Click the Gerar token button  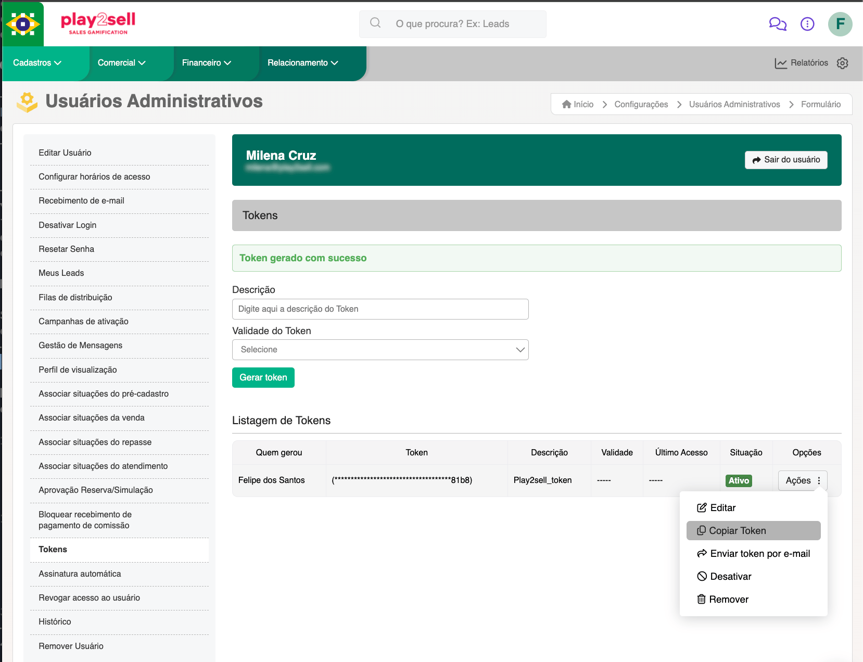(x=263, y=378)
